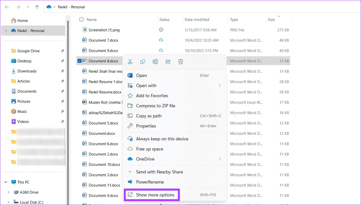The width and height of the screenshot is (361, 205).
Task: Click the Pictures icon in sidebar
Action: point(14,101)
